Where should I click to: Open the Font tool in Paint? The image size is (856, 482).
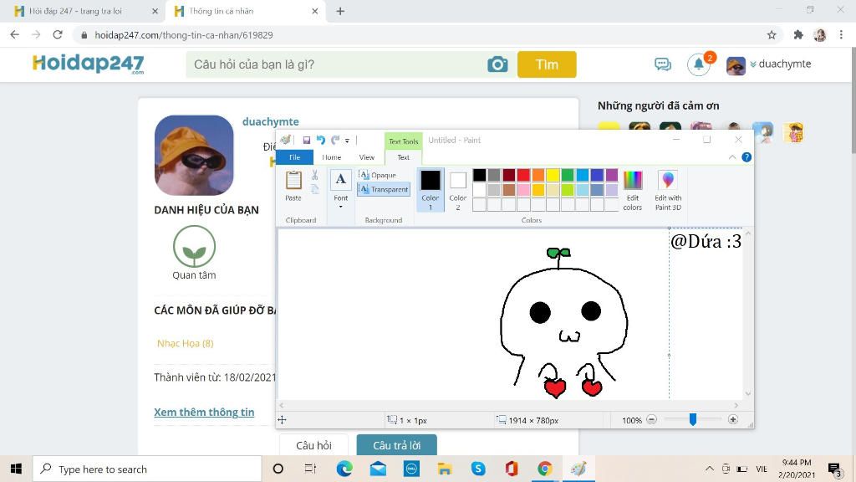pyautogui.click(x=341, y=188)
